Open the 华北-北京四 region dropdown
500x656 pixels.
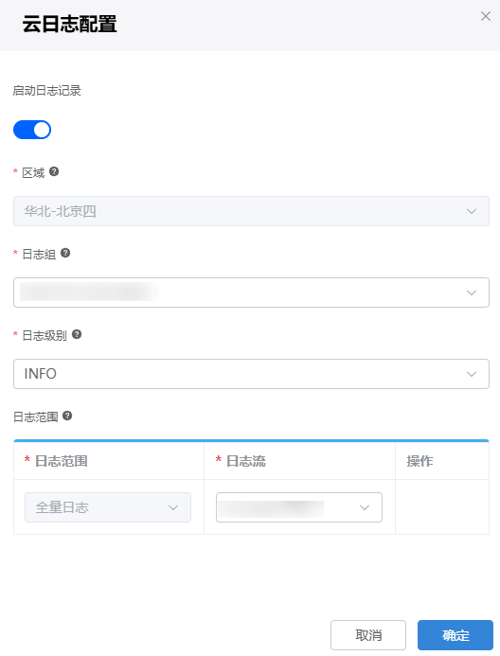coord(251,211)
